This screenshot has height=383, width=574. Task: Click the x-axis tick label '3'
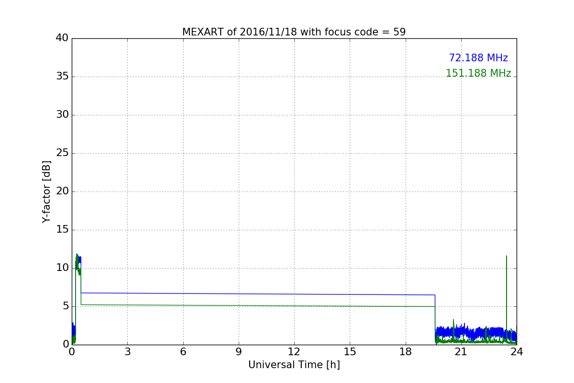pos(127,352)
